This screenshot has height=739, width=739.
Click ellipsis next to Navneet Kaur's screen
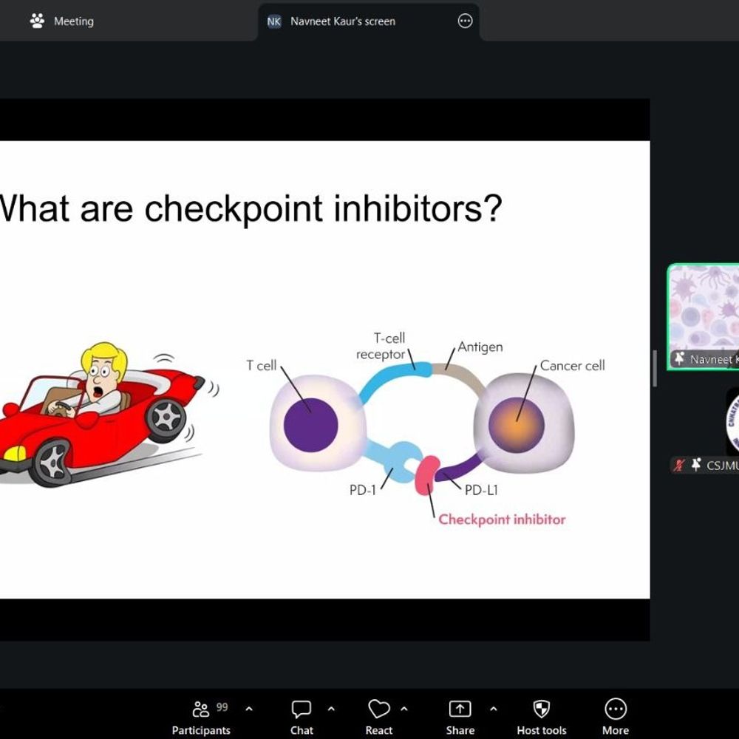click(x=465, y=21)
